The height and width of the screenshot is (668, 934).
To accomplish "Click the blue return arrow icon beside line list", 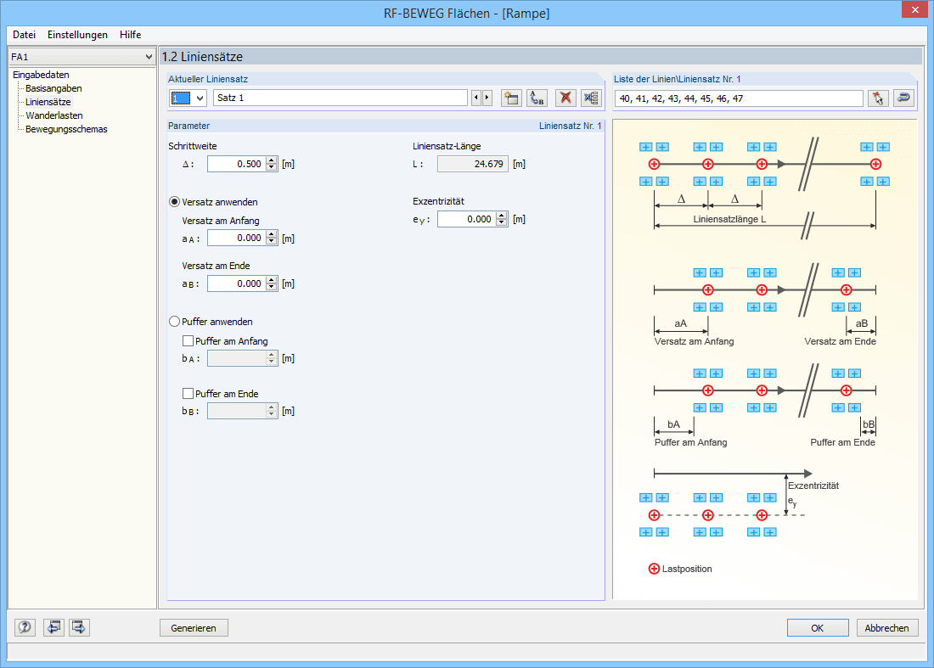I will [x=903, y=98].
